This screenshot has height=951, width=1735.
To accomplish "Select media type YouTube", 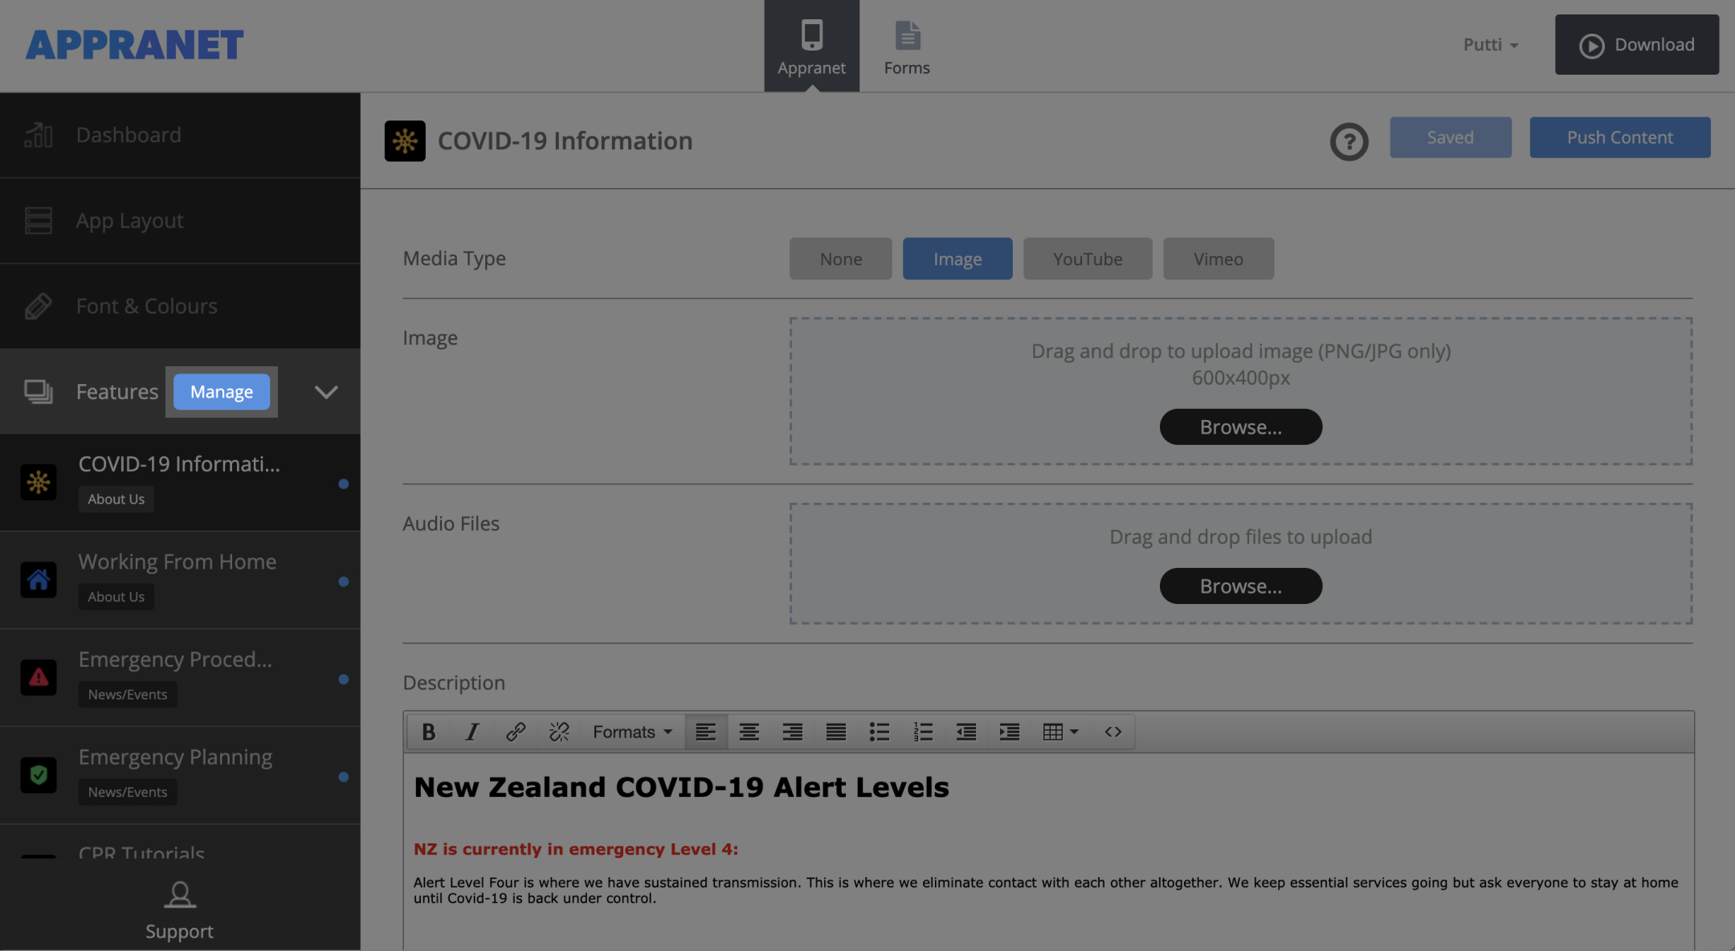I will [x=1088, y=259].
